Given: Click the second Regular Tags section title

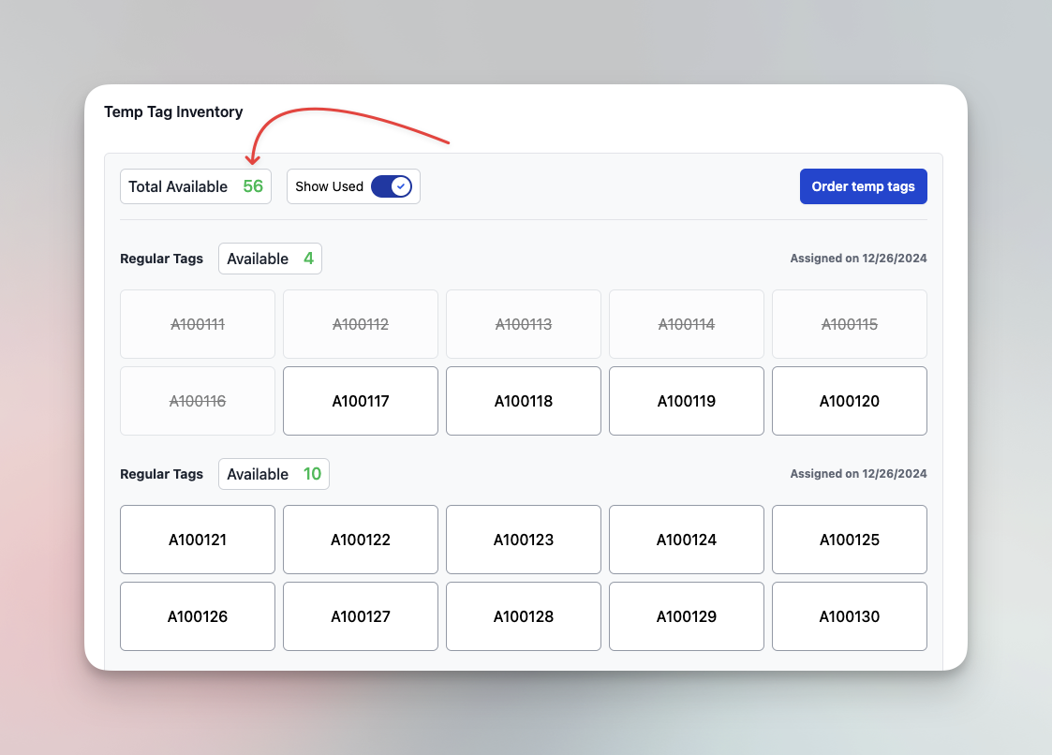Looking at the screenshot, I should (161, 474).
